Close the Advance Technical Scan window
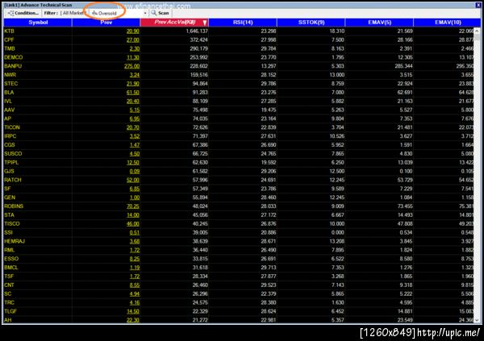 (478, 5)
